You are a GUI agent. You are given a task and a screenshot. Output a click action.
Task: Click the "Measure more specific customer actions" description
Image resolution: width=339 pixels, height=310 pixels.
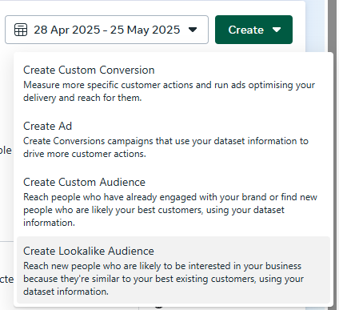point(169,91)
